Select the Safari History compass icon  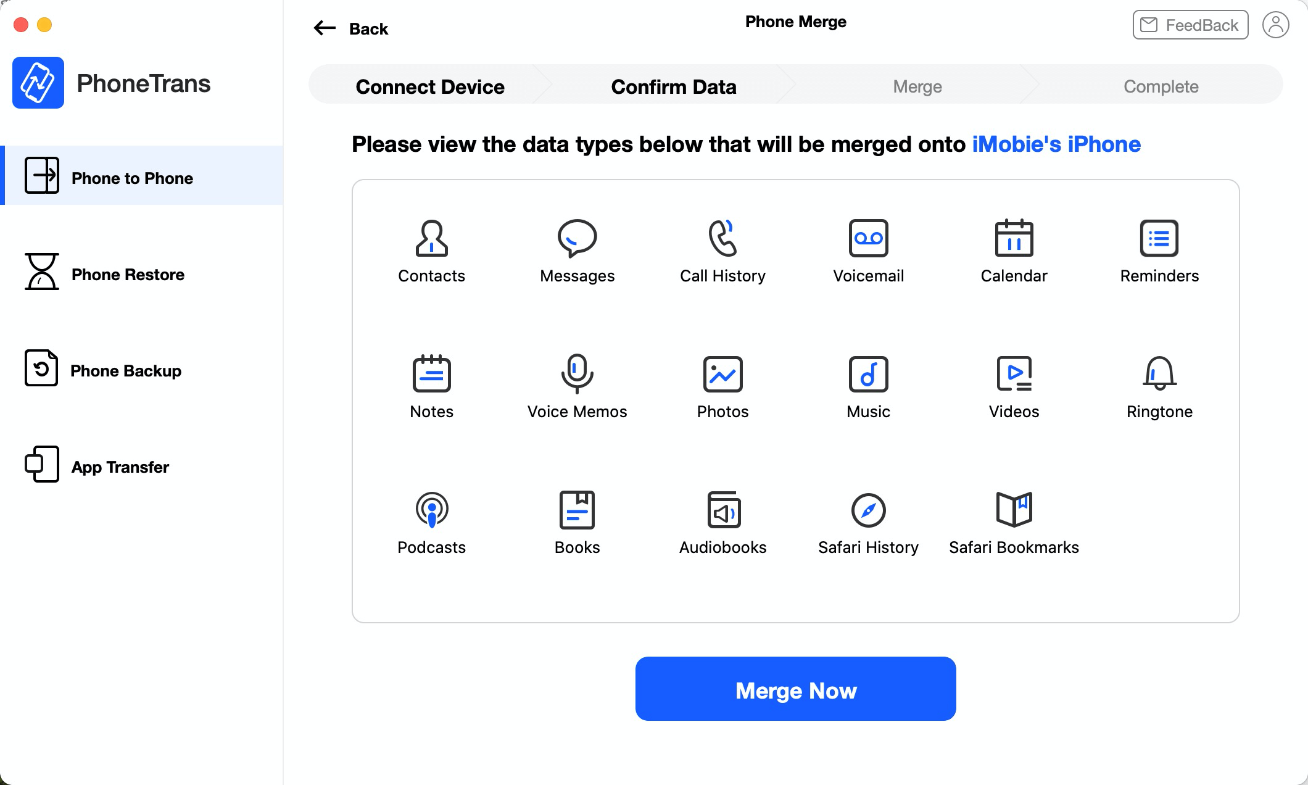(x=868, y=510)
